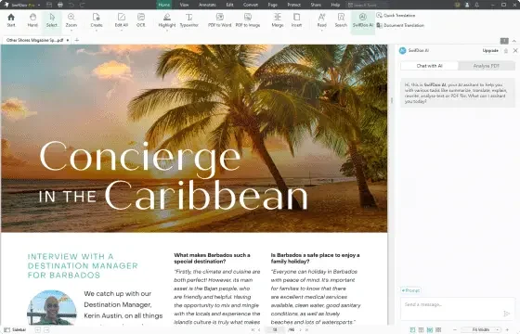Open the Zoom magnifier tool
520x334 pixels.
[x=71, y=20]
